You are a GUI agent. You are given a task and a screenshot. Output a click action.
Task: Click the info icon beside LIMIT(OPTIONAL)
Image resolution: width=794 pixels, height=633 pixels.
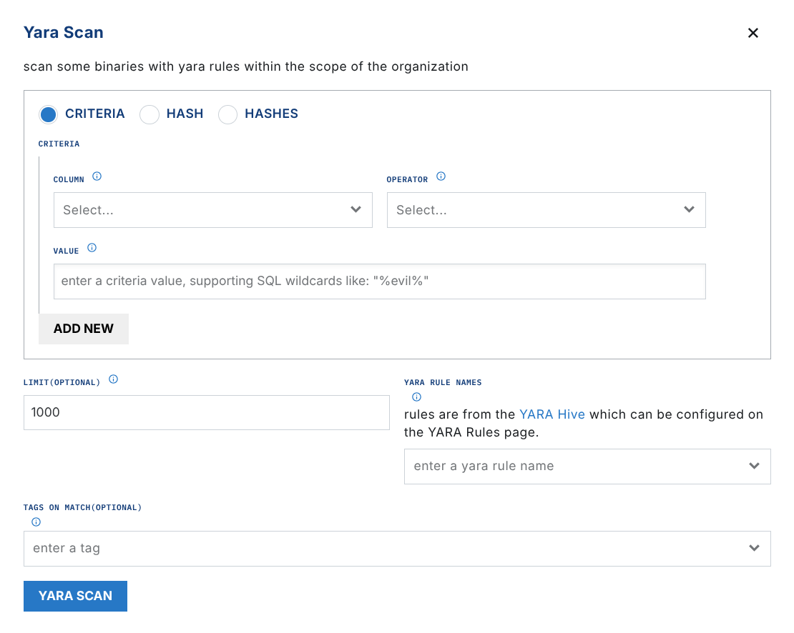[113, 379]
